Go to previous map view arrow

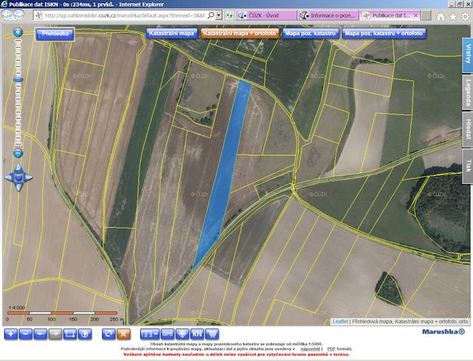41,333
